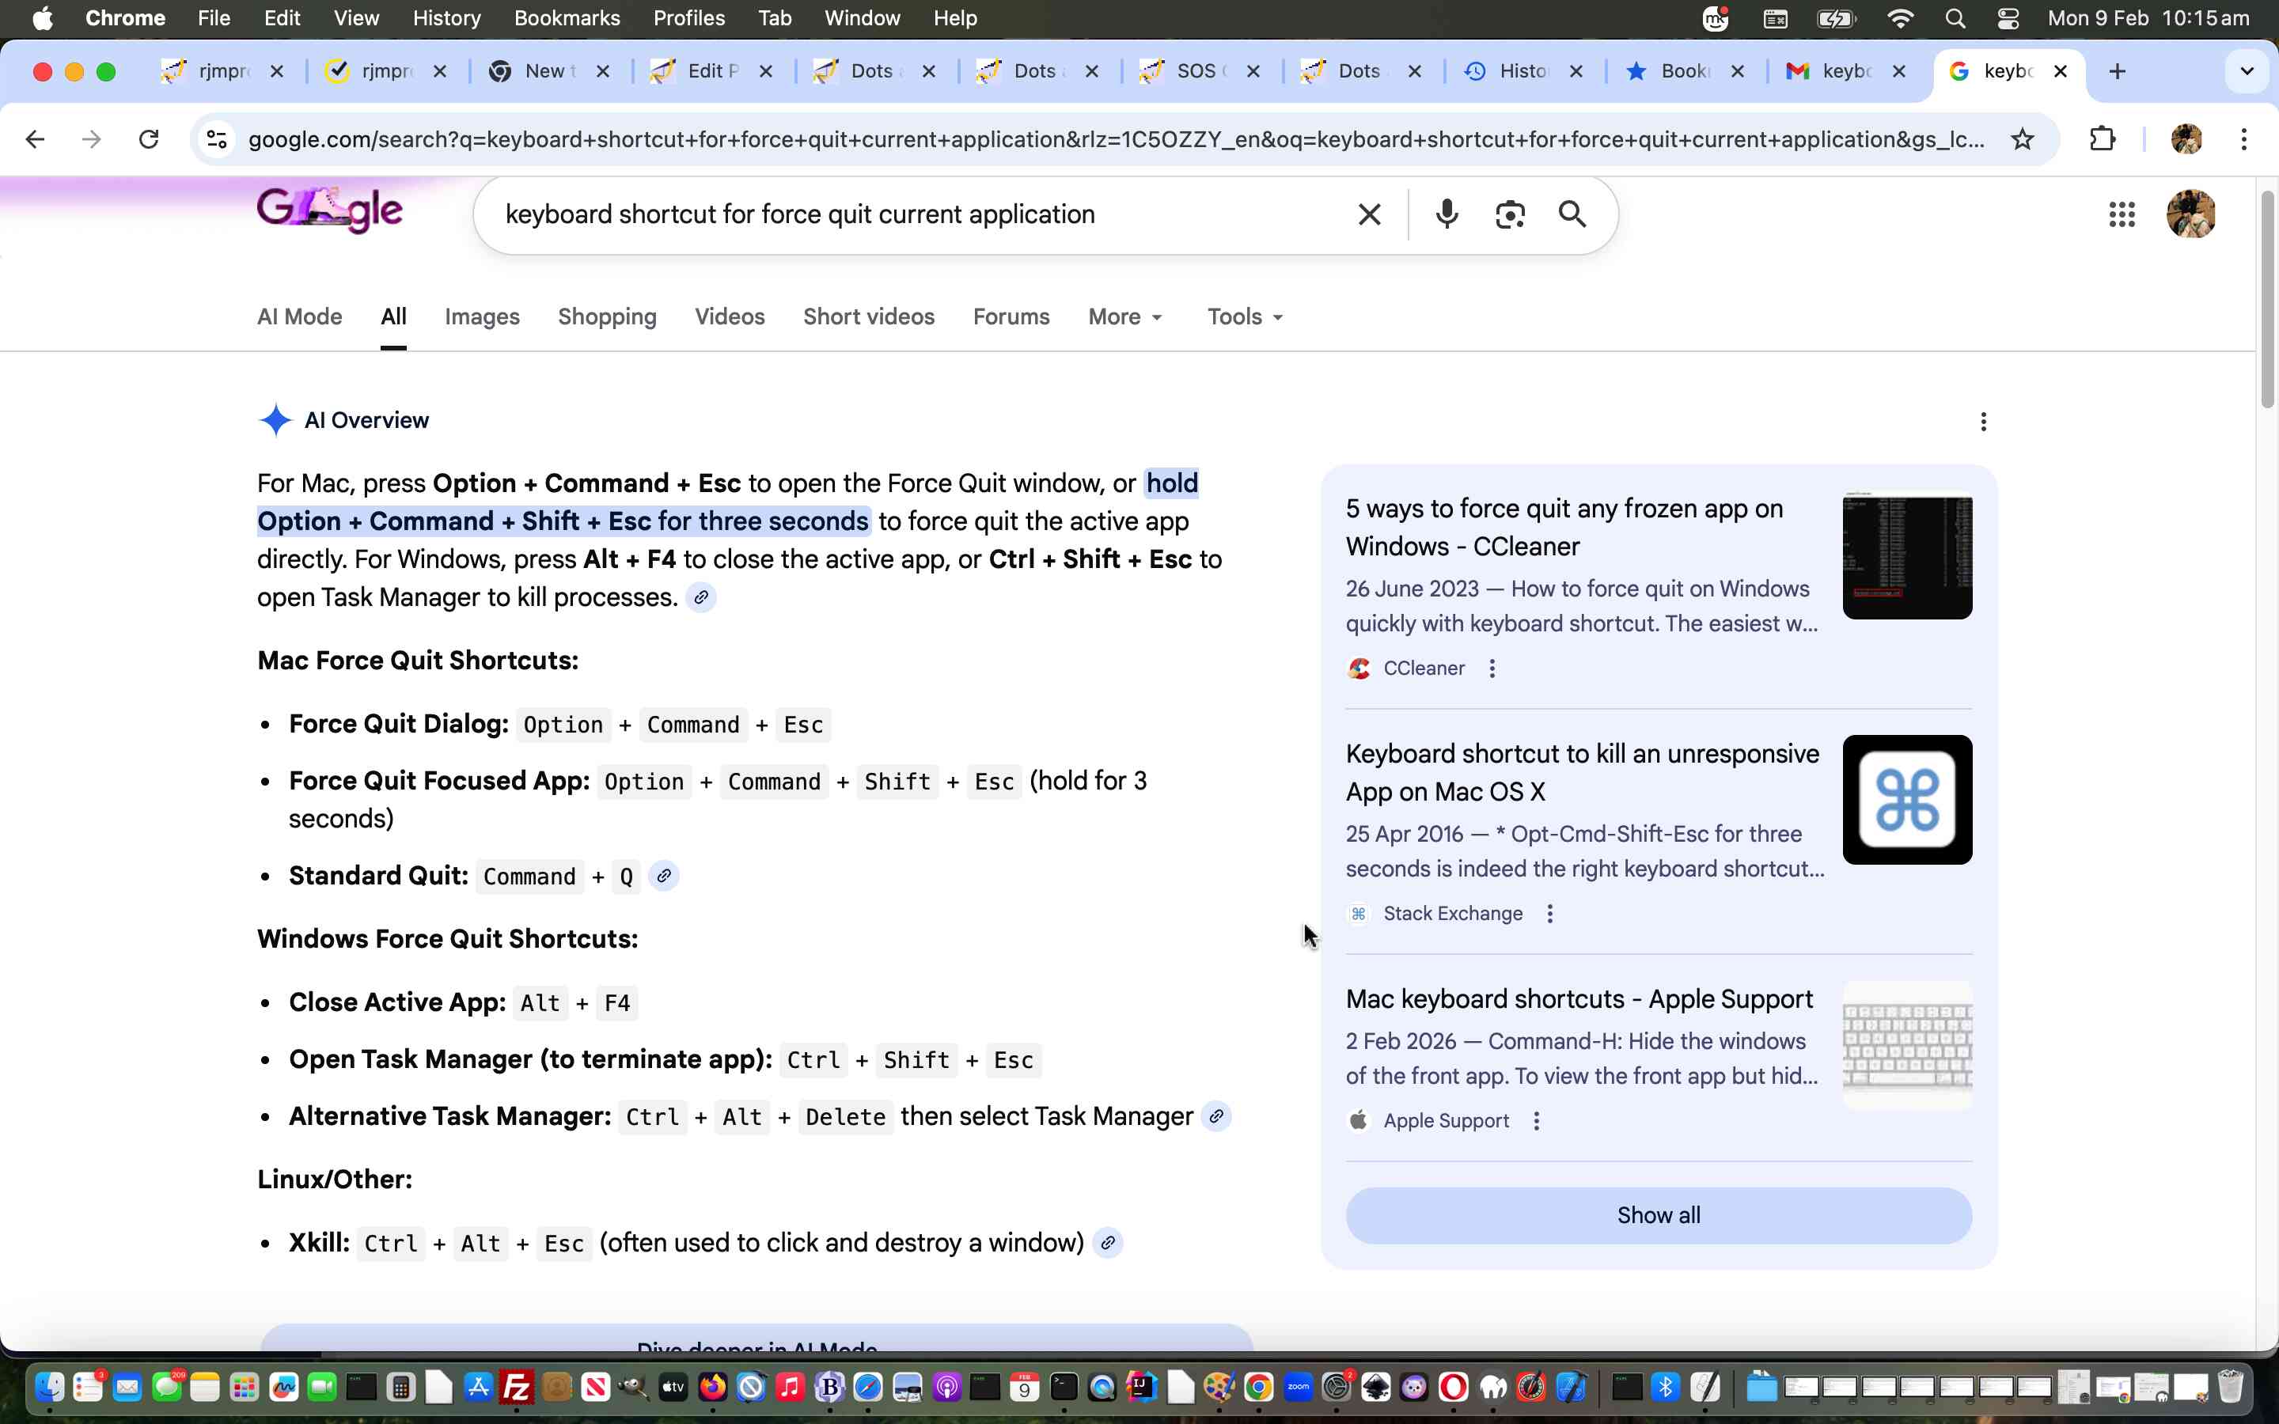Bookmark this page with star icon
The height and width of the screenshot is (1424, 2279).
pyautogui.click(x=2022, y=139)
